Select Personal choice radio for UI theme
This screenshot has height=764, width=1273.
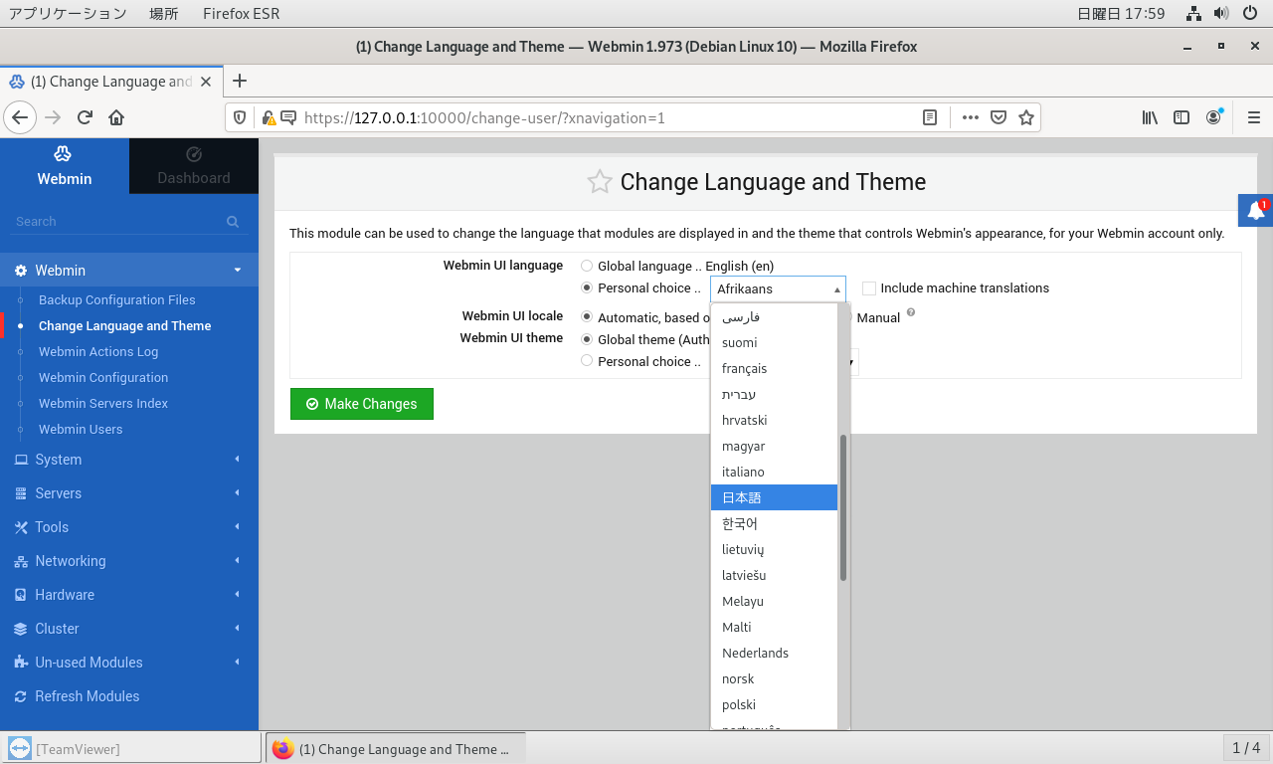[587, 362]
